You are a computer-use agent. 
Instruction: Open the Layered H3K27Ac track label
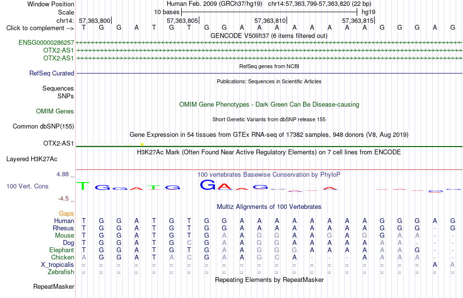[x=32, y=159]
